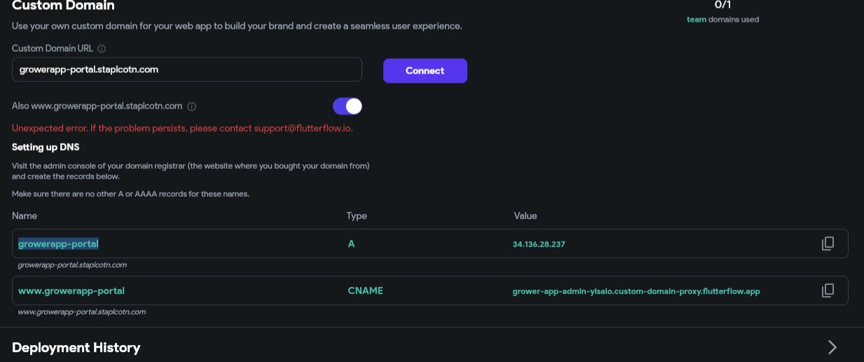Screen dimensions: 864x362
Task: Click the Deployment History heading
Action: pos(76,347)
